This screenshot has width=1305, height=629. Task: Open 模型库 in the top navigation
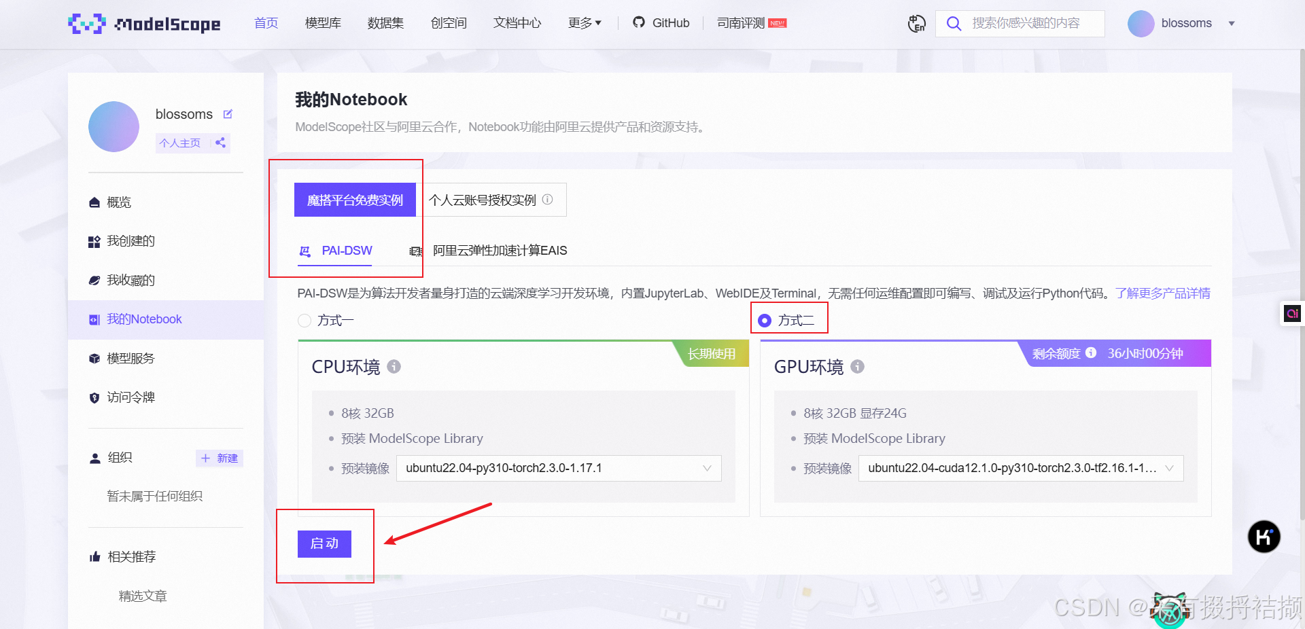point(323,23)
